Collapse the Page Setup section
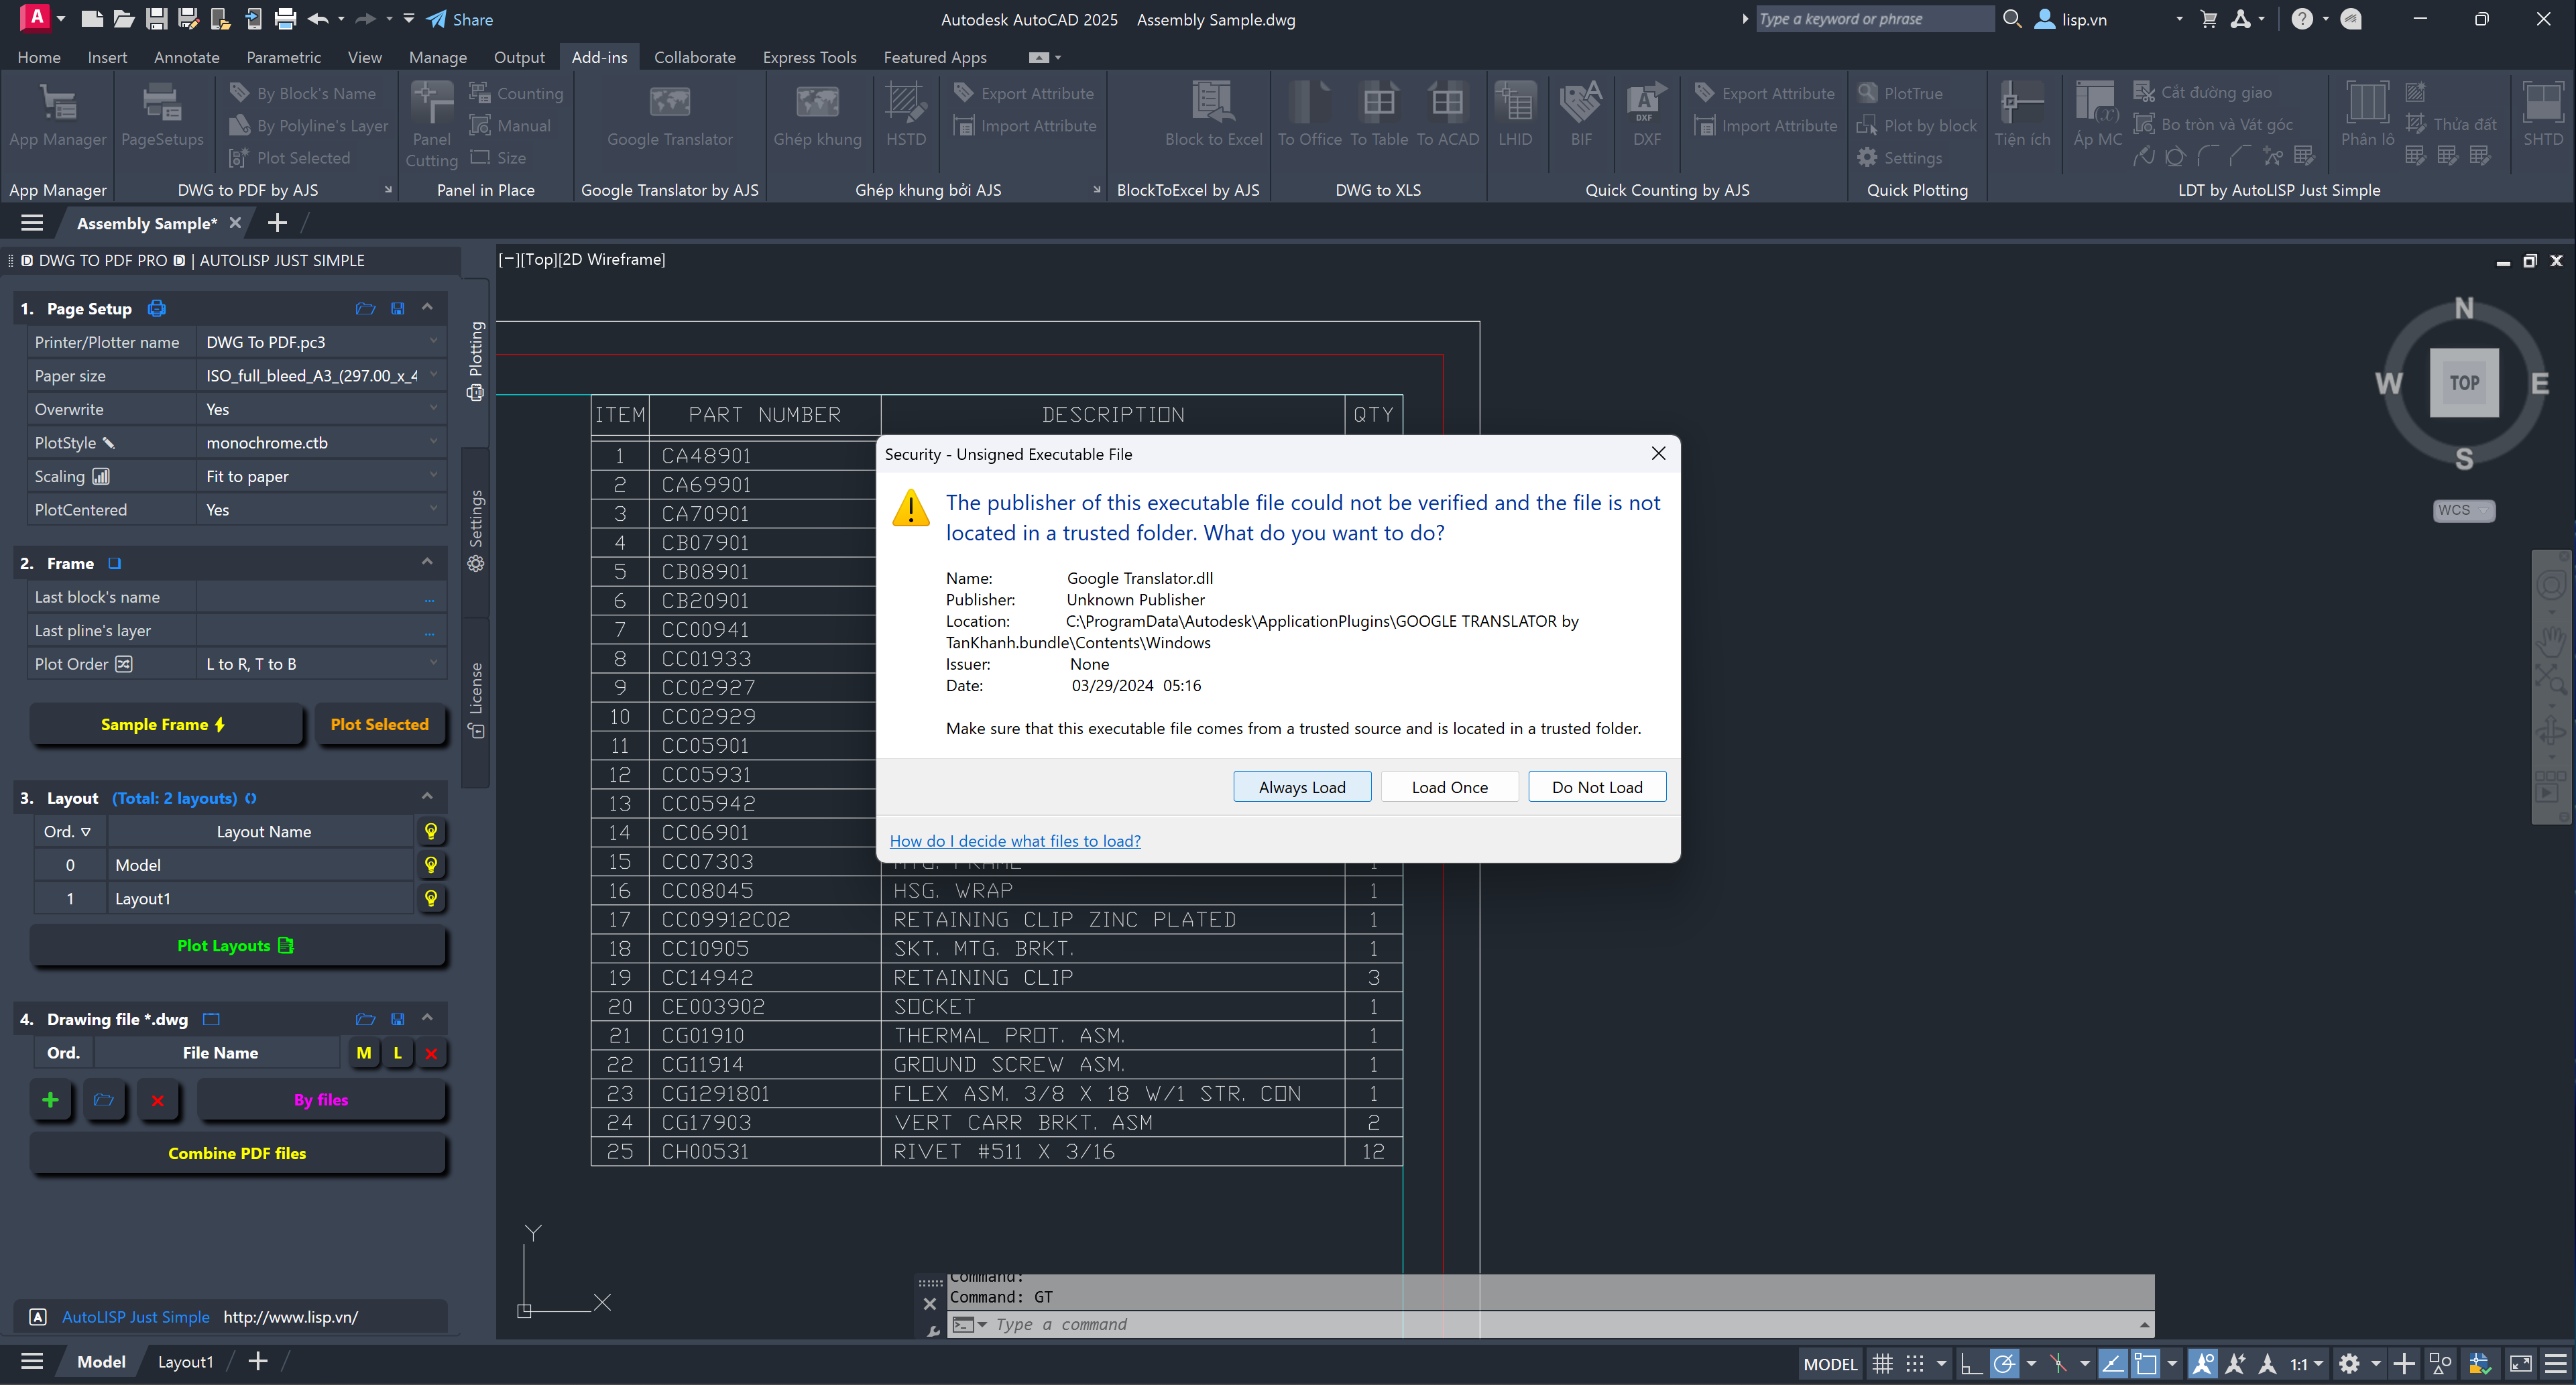 (427, 308)
